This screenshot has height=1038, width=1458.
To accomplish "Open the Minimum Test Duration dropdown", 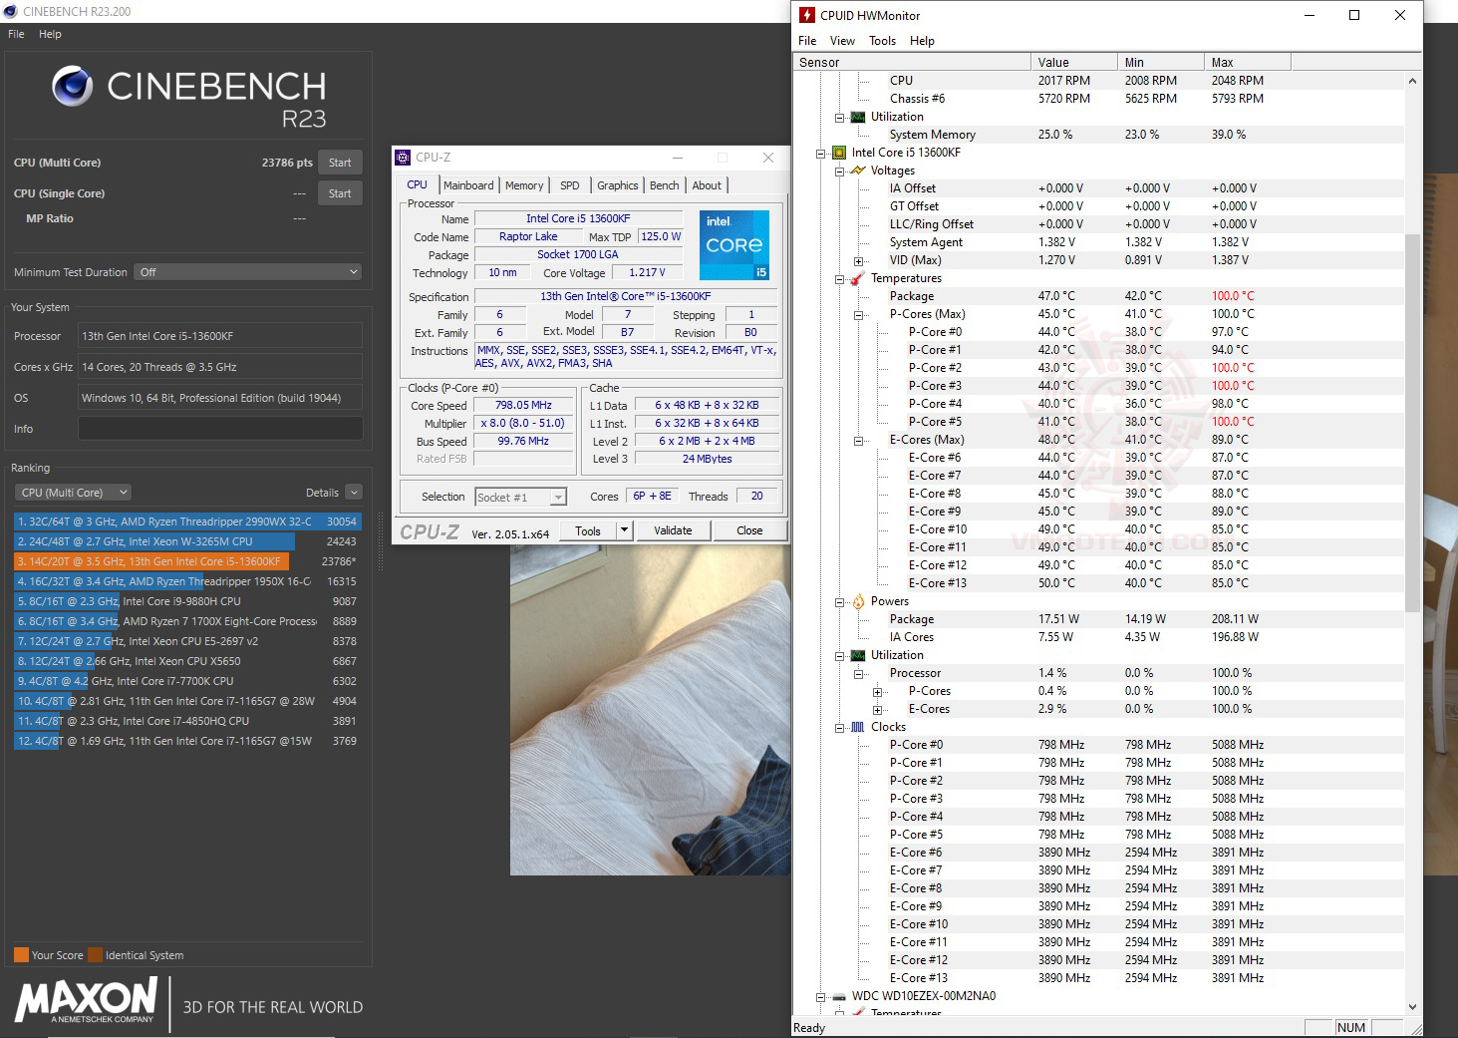I will [x=247, y=272].
